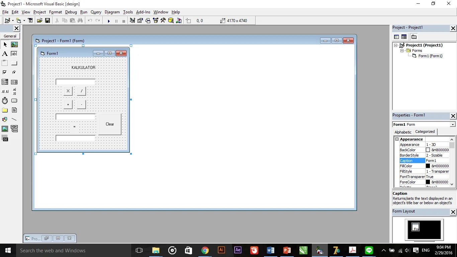Open the Data View Window toolbar icon
This screenshot has height=257, width=457.
(x=171, y=21)
